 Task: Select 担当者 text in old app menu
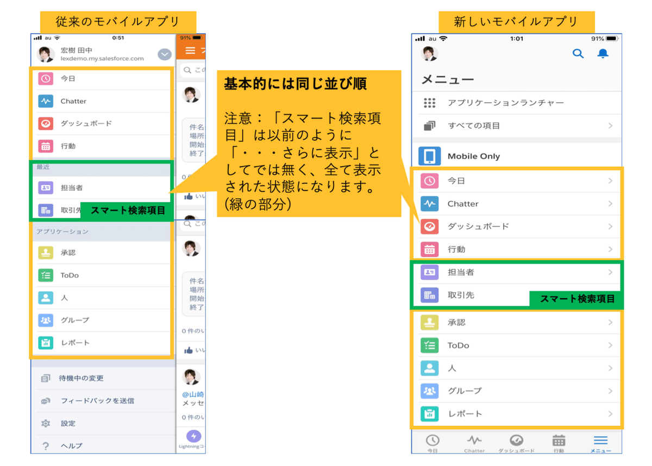(71, 188)
